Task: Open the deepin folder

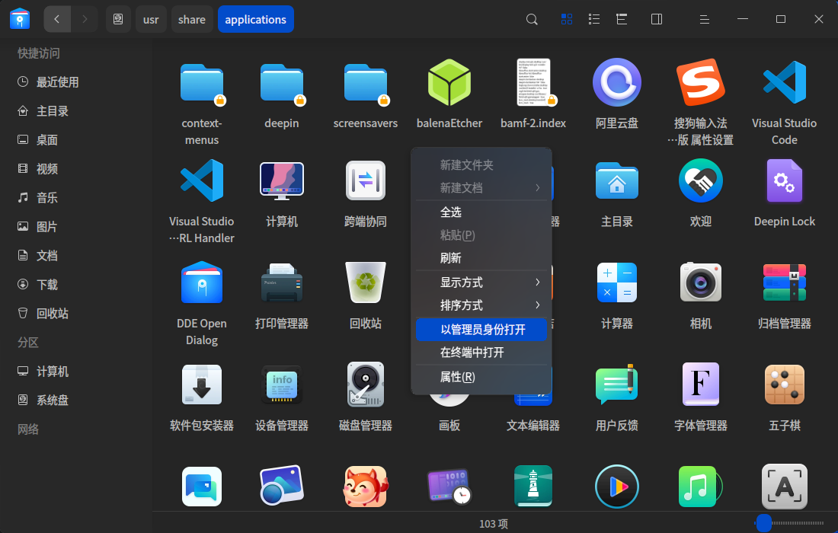Action: click(282, 84)
